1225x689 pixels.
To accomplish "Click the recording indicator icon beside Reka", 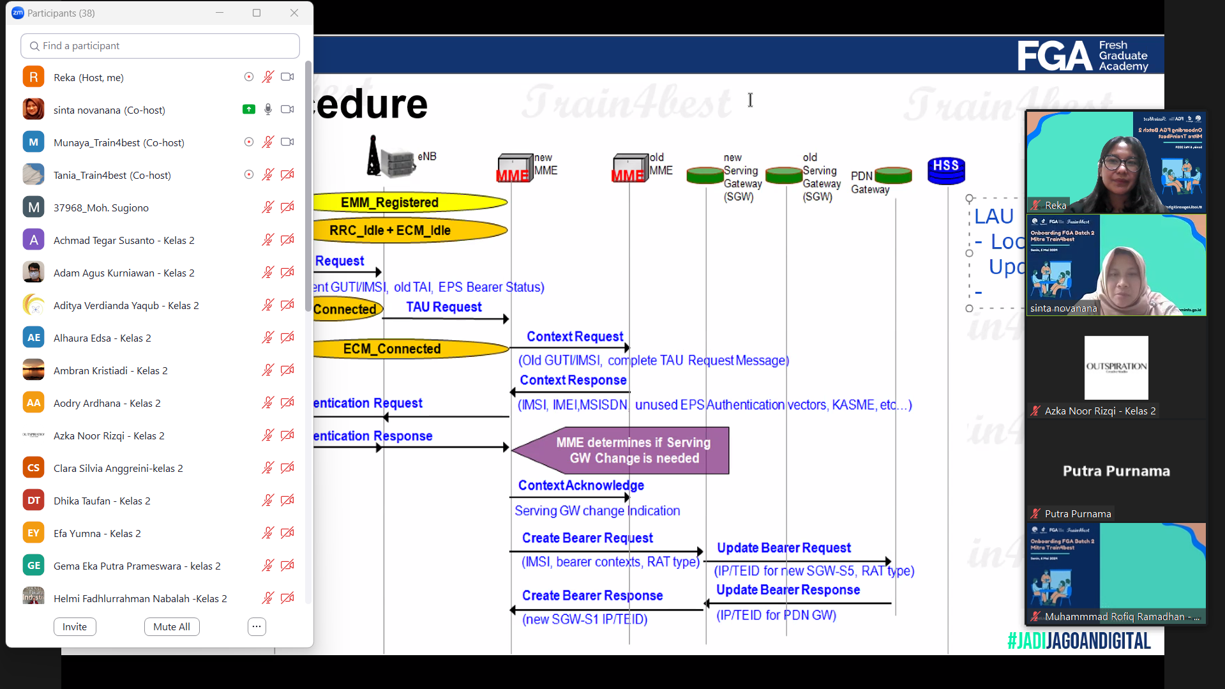I will pos(249,77).
